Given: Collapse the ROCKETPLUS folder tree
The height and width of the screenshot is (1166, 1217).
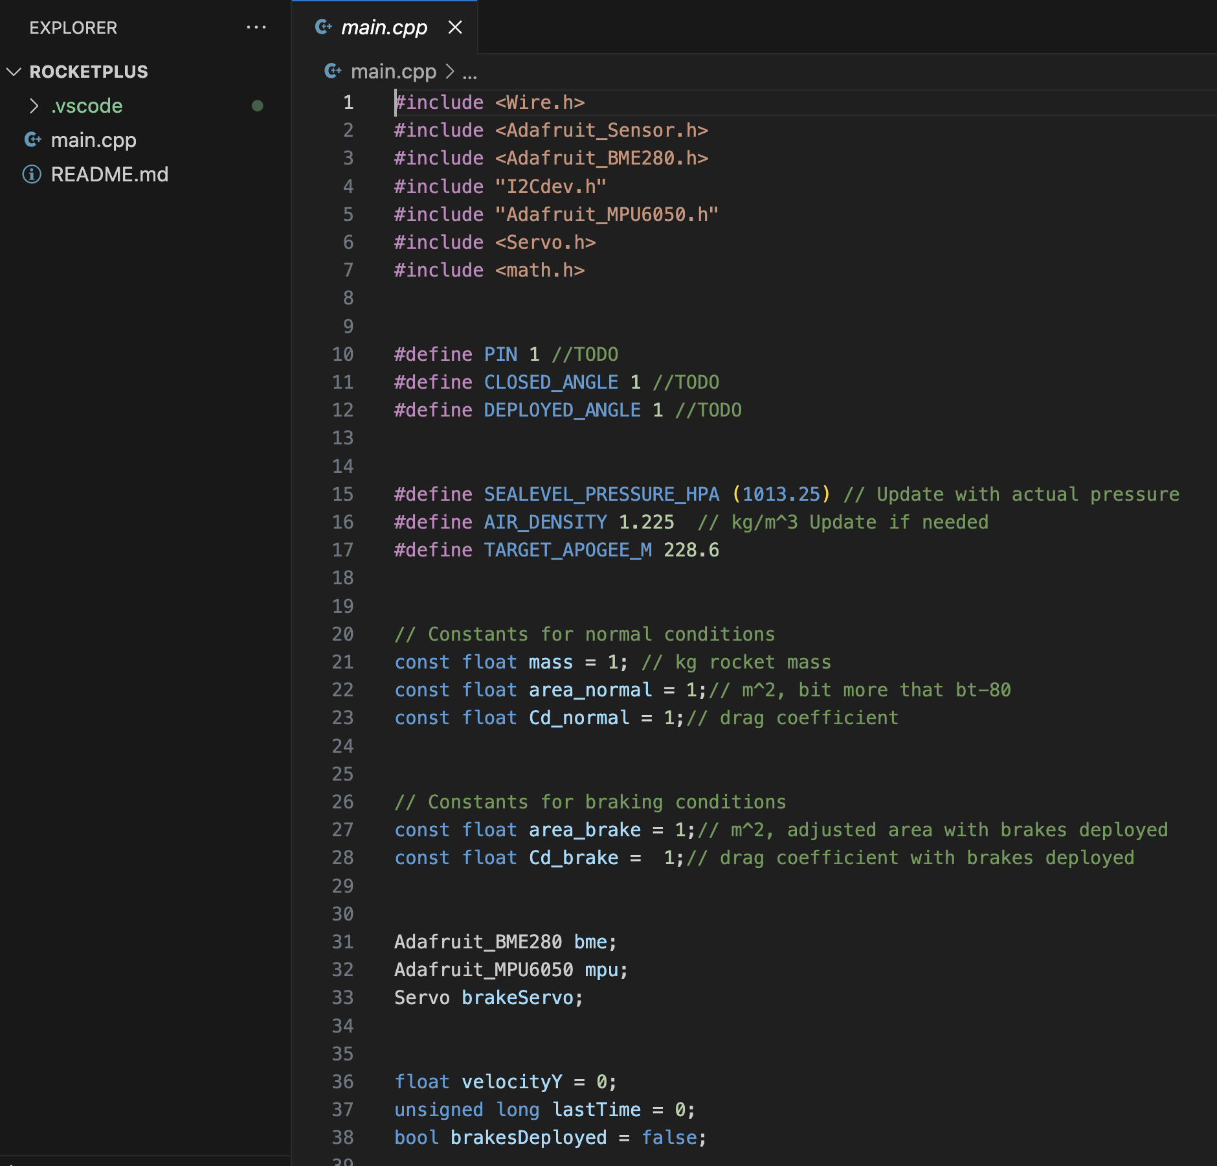Looking at the screenshot, I should click(14, 71).
